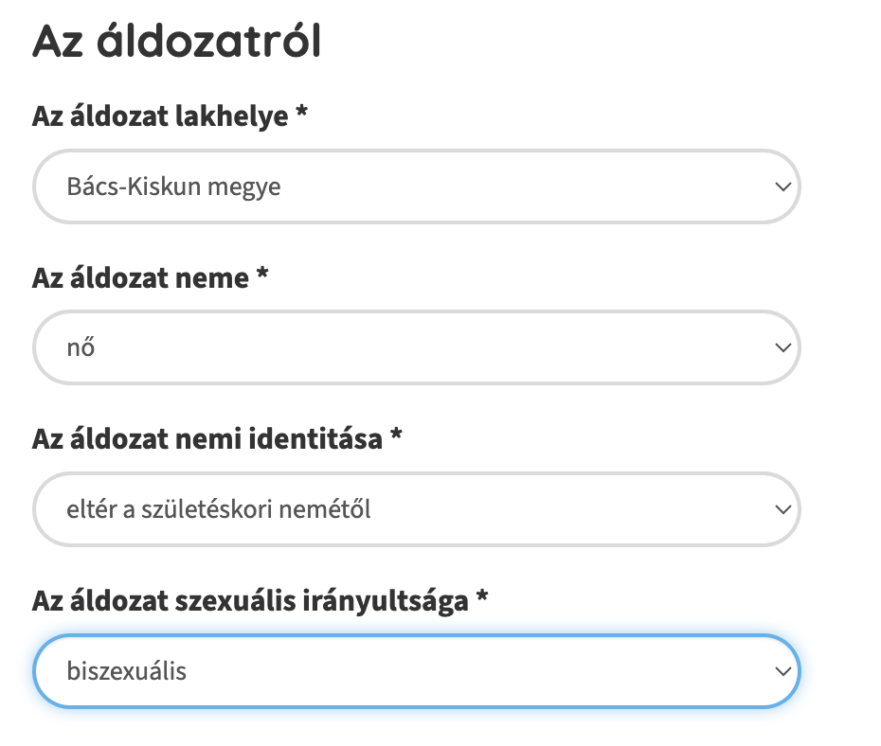
Task: Click chevron arrow beside biszexuális value
Action: click(x=782, y=672)
